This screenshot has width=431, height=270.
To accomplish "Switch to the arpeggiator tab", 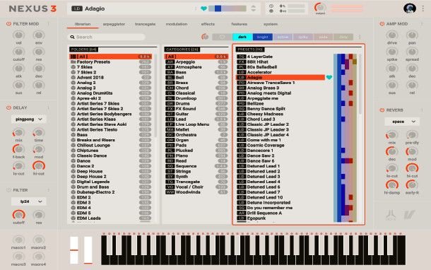I will click(x=114, y=24).
